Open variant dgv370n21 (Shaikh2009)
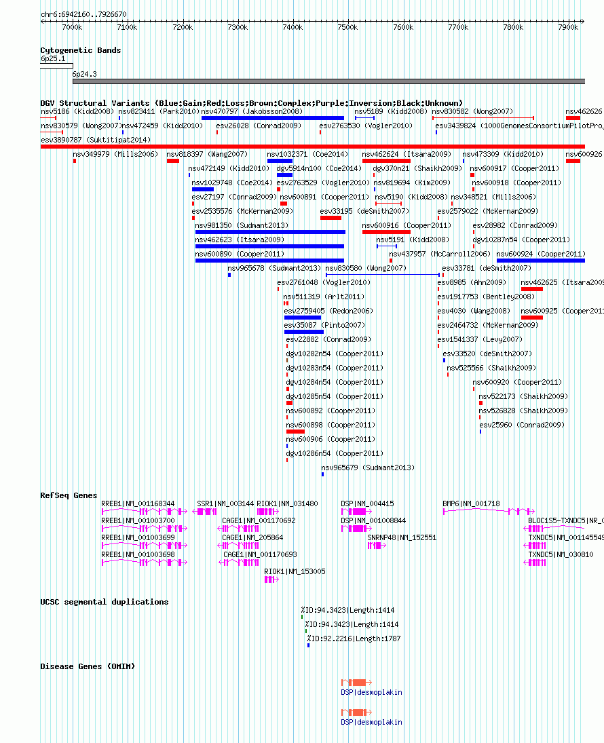 tap(417, 169)
